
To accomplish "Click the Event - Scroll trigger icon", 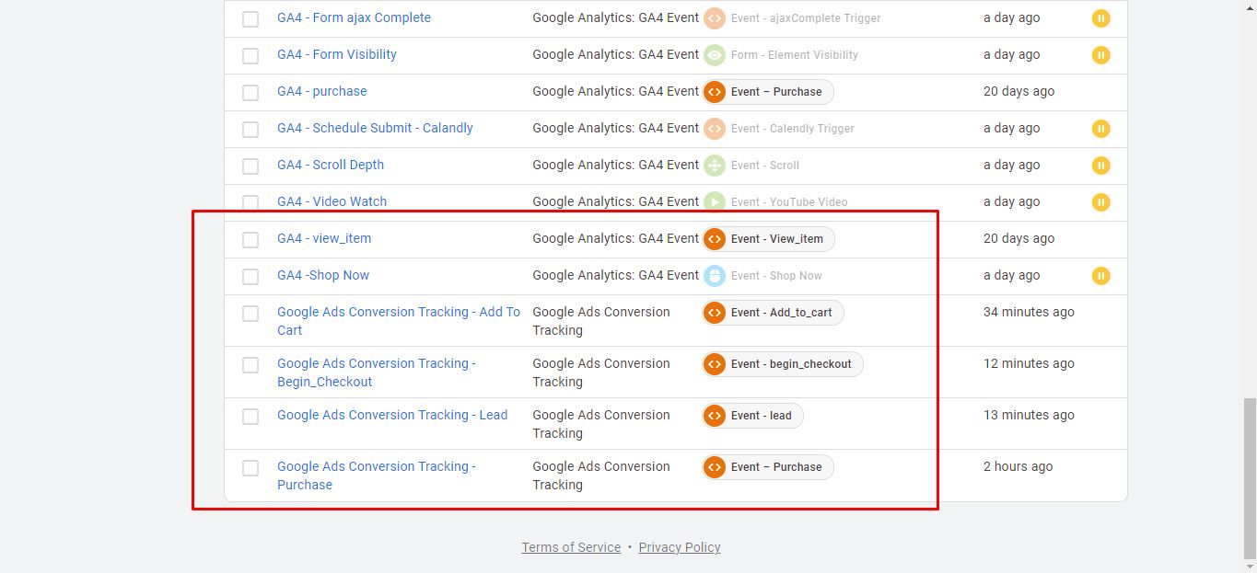I will [715, 166].
